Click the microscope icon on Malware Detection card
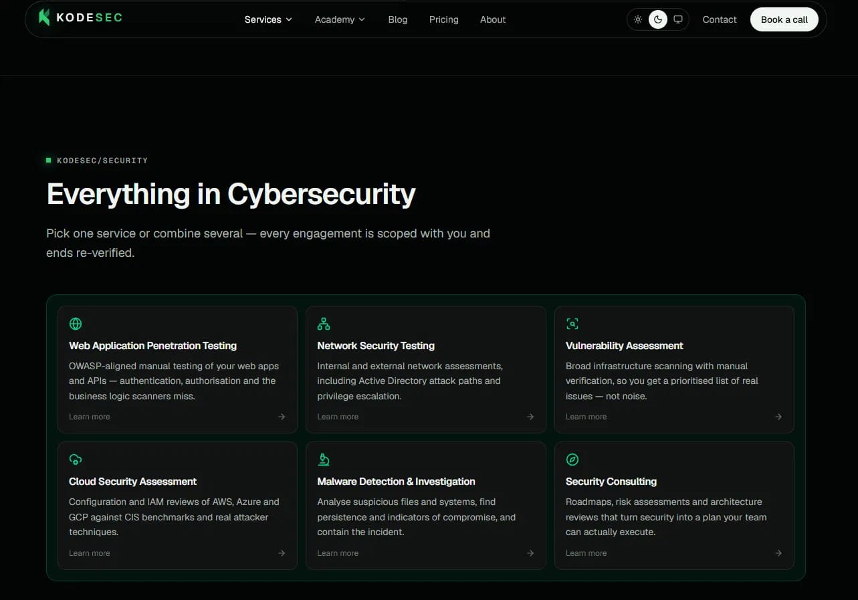The height and width of the screenshot is (600, 858). (324, 460)
